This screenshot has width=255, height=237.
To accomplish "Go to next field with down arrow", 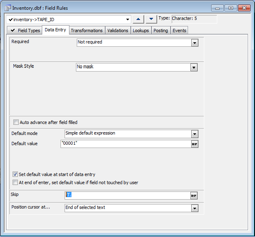I will click(151, 20).
